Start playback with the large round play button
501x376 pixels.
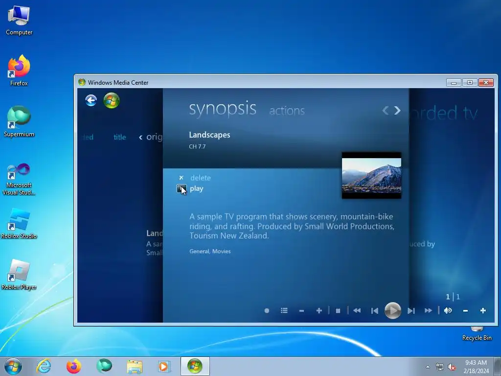tap(393, 310)
